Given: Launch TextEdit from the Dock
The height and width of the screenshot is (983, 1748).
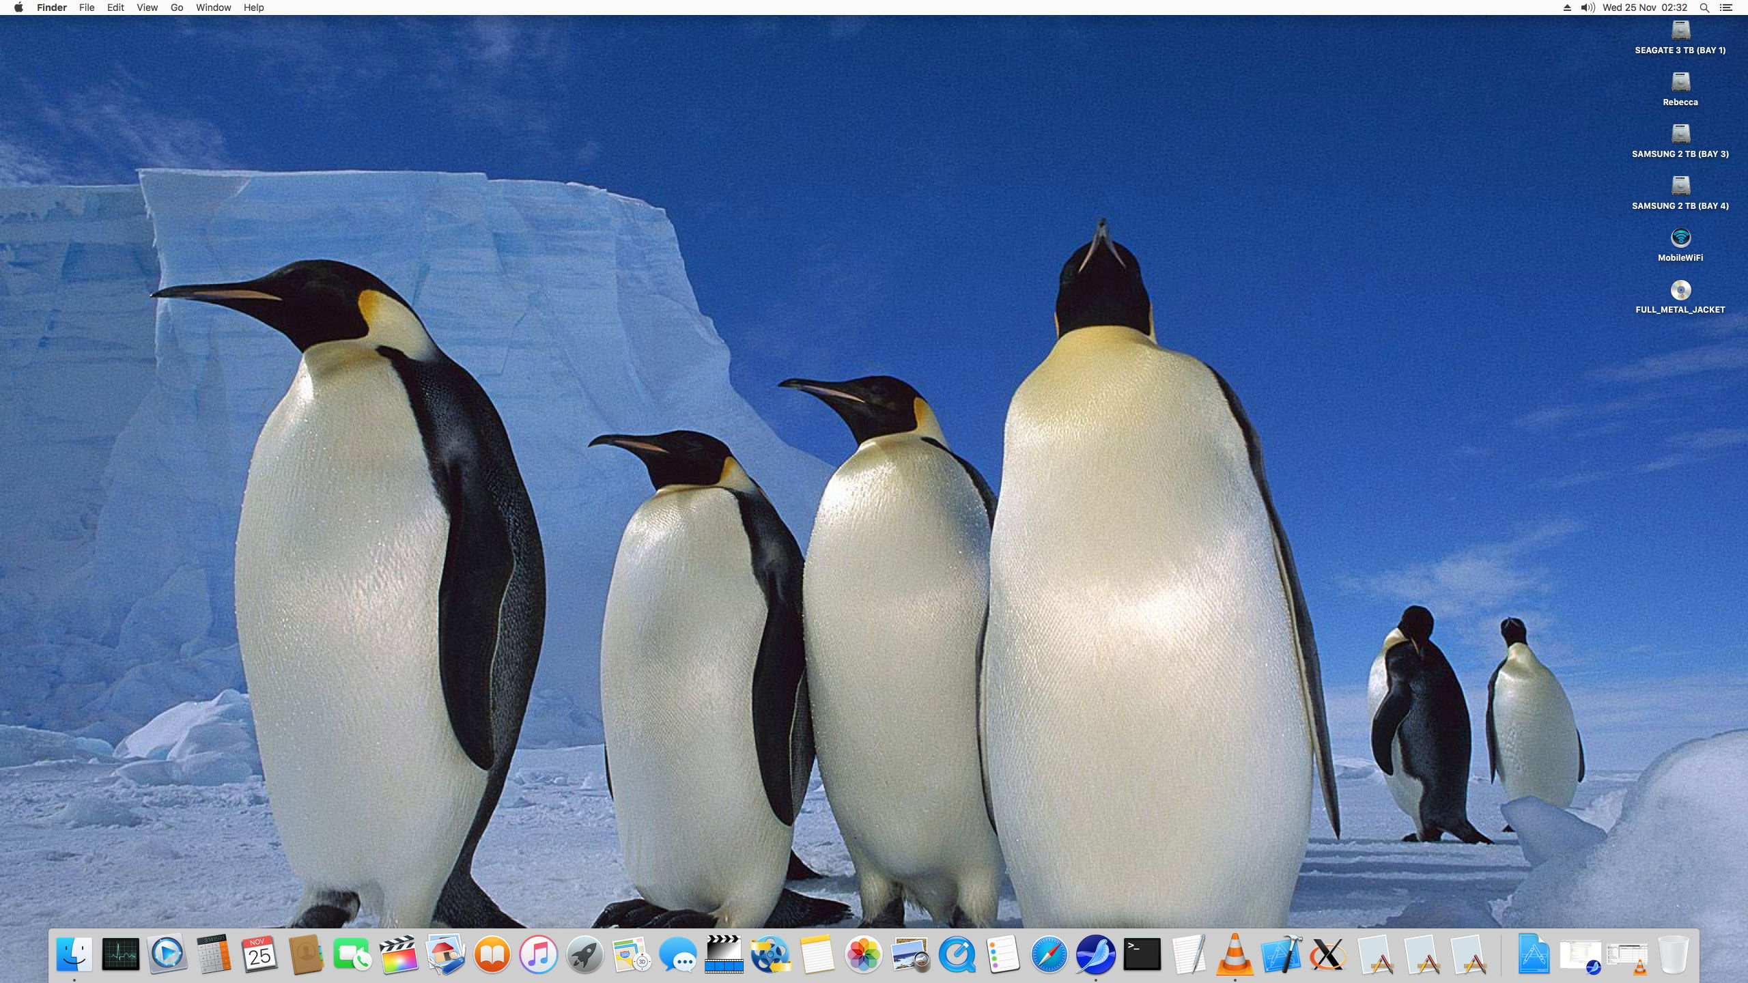Looking at the screenshot, I should (x=1189, y=954).
